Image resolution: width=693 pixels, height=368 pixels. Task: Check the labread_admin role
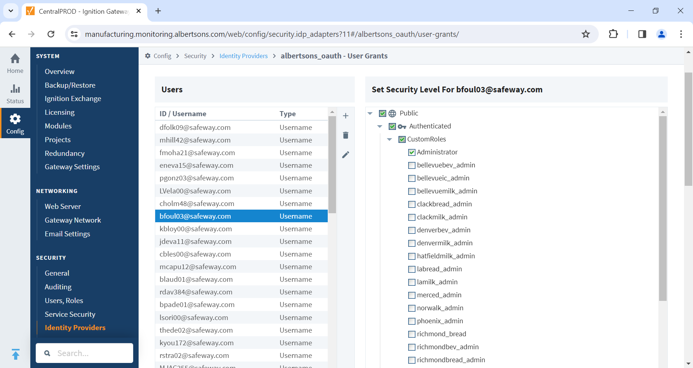pos(411,269)
